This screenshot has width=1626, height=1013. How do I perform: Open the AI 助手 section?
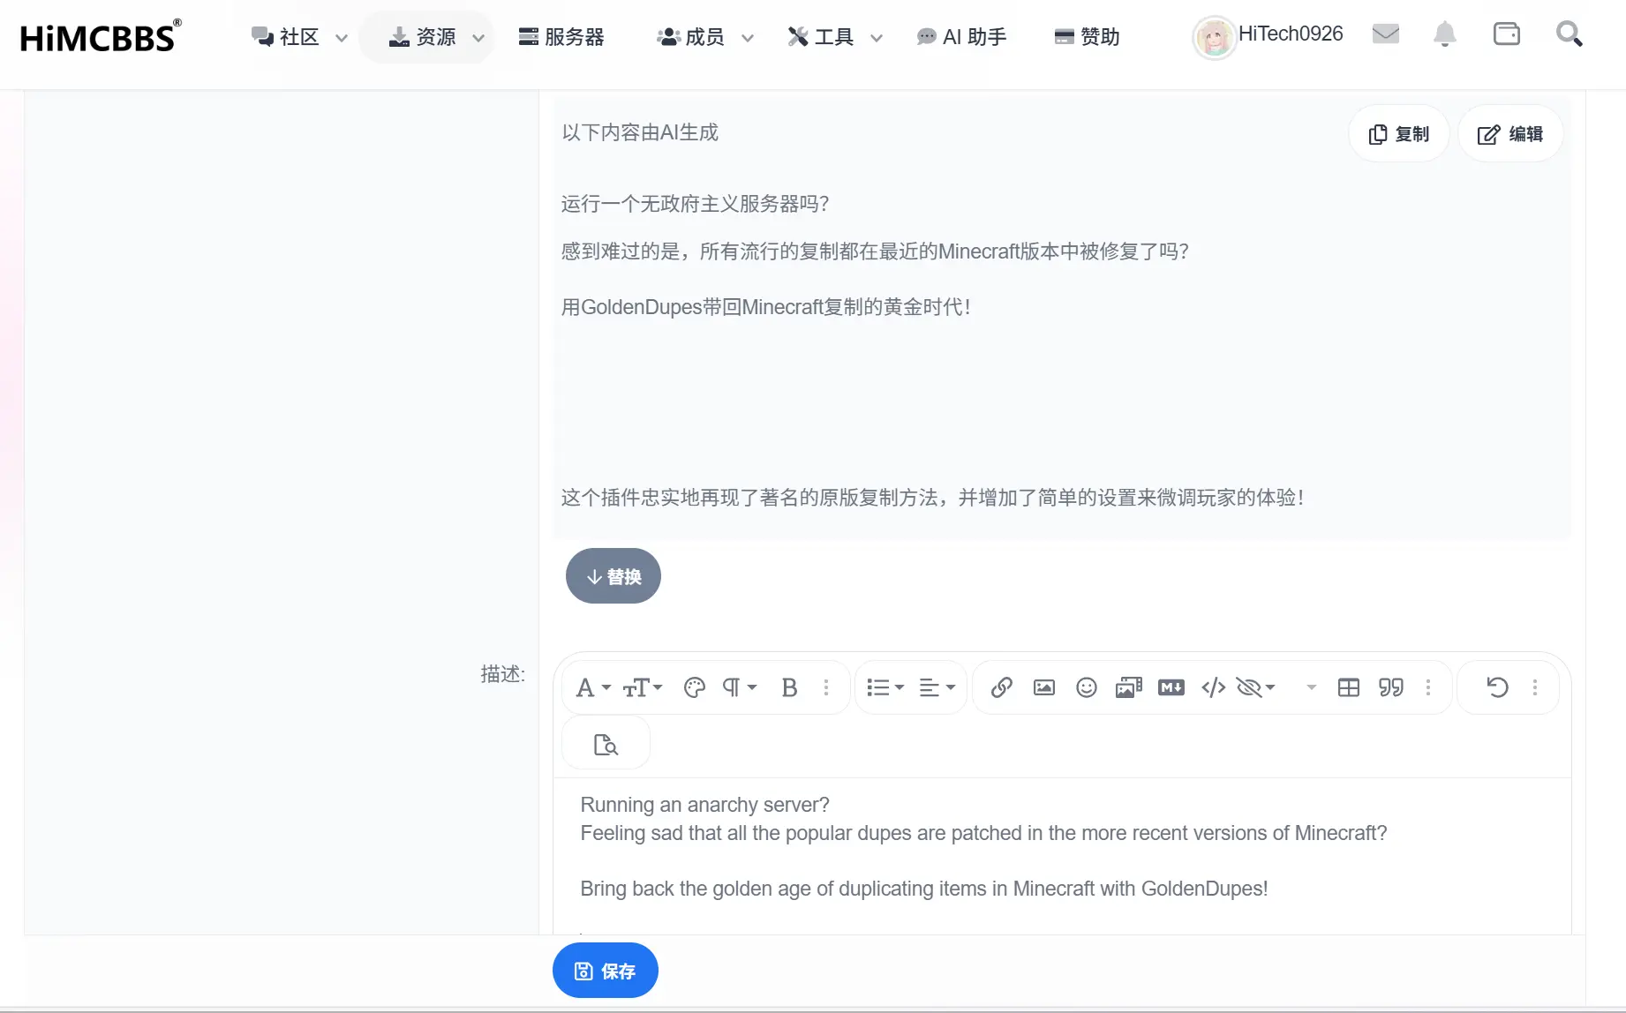[962, 37]
